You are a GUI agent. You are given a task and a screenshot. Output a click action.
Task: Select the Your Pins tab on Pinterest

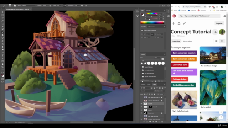(176, 41)
